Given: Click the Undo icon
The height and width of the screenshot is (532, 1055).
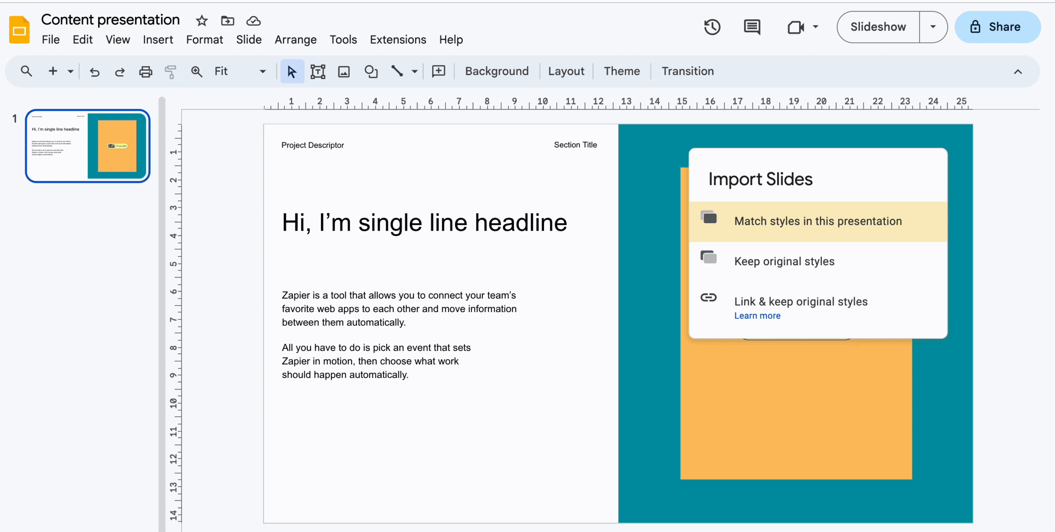Looking at the screenshot, I should [x=94, y=71].
